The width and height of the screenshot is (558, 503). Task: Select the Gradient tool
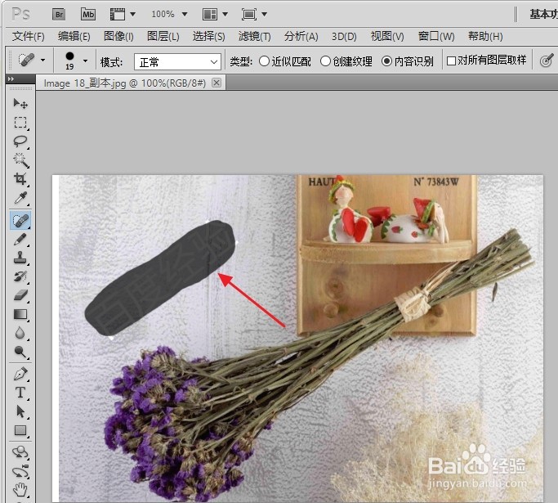[x=20, y=314]
